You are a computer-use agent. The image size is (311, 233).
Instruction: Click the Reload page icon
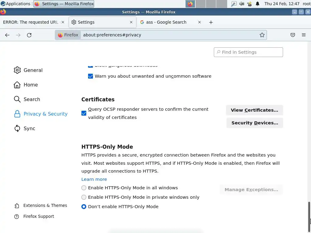[29, 35]
